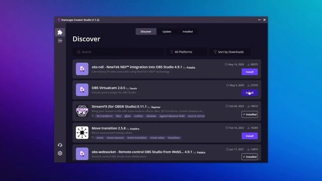Open the Sort by Downloads dropdown
Image resolution: width=322 pixels, height=181 pixels.
tap(229, 52)
